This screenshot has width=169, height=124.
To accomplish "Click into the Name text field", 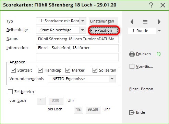I will [x=77, y=39].
